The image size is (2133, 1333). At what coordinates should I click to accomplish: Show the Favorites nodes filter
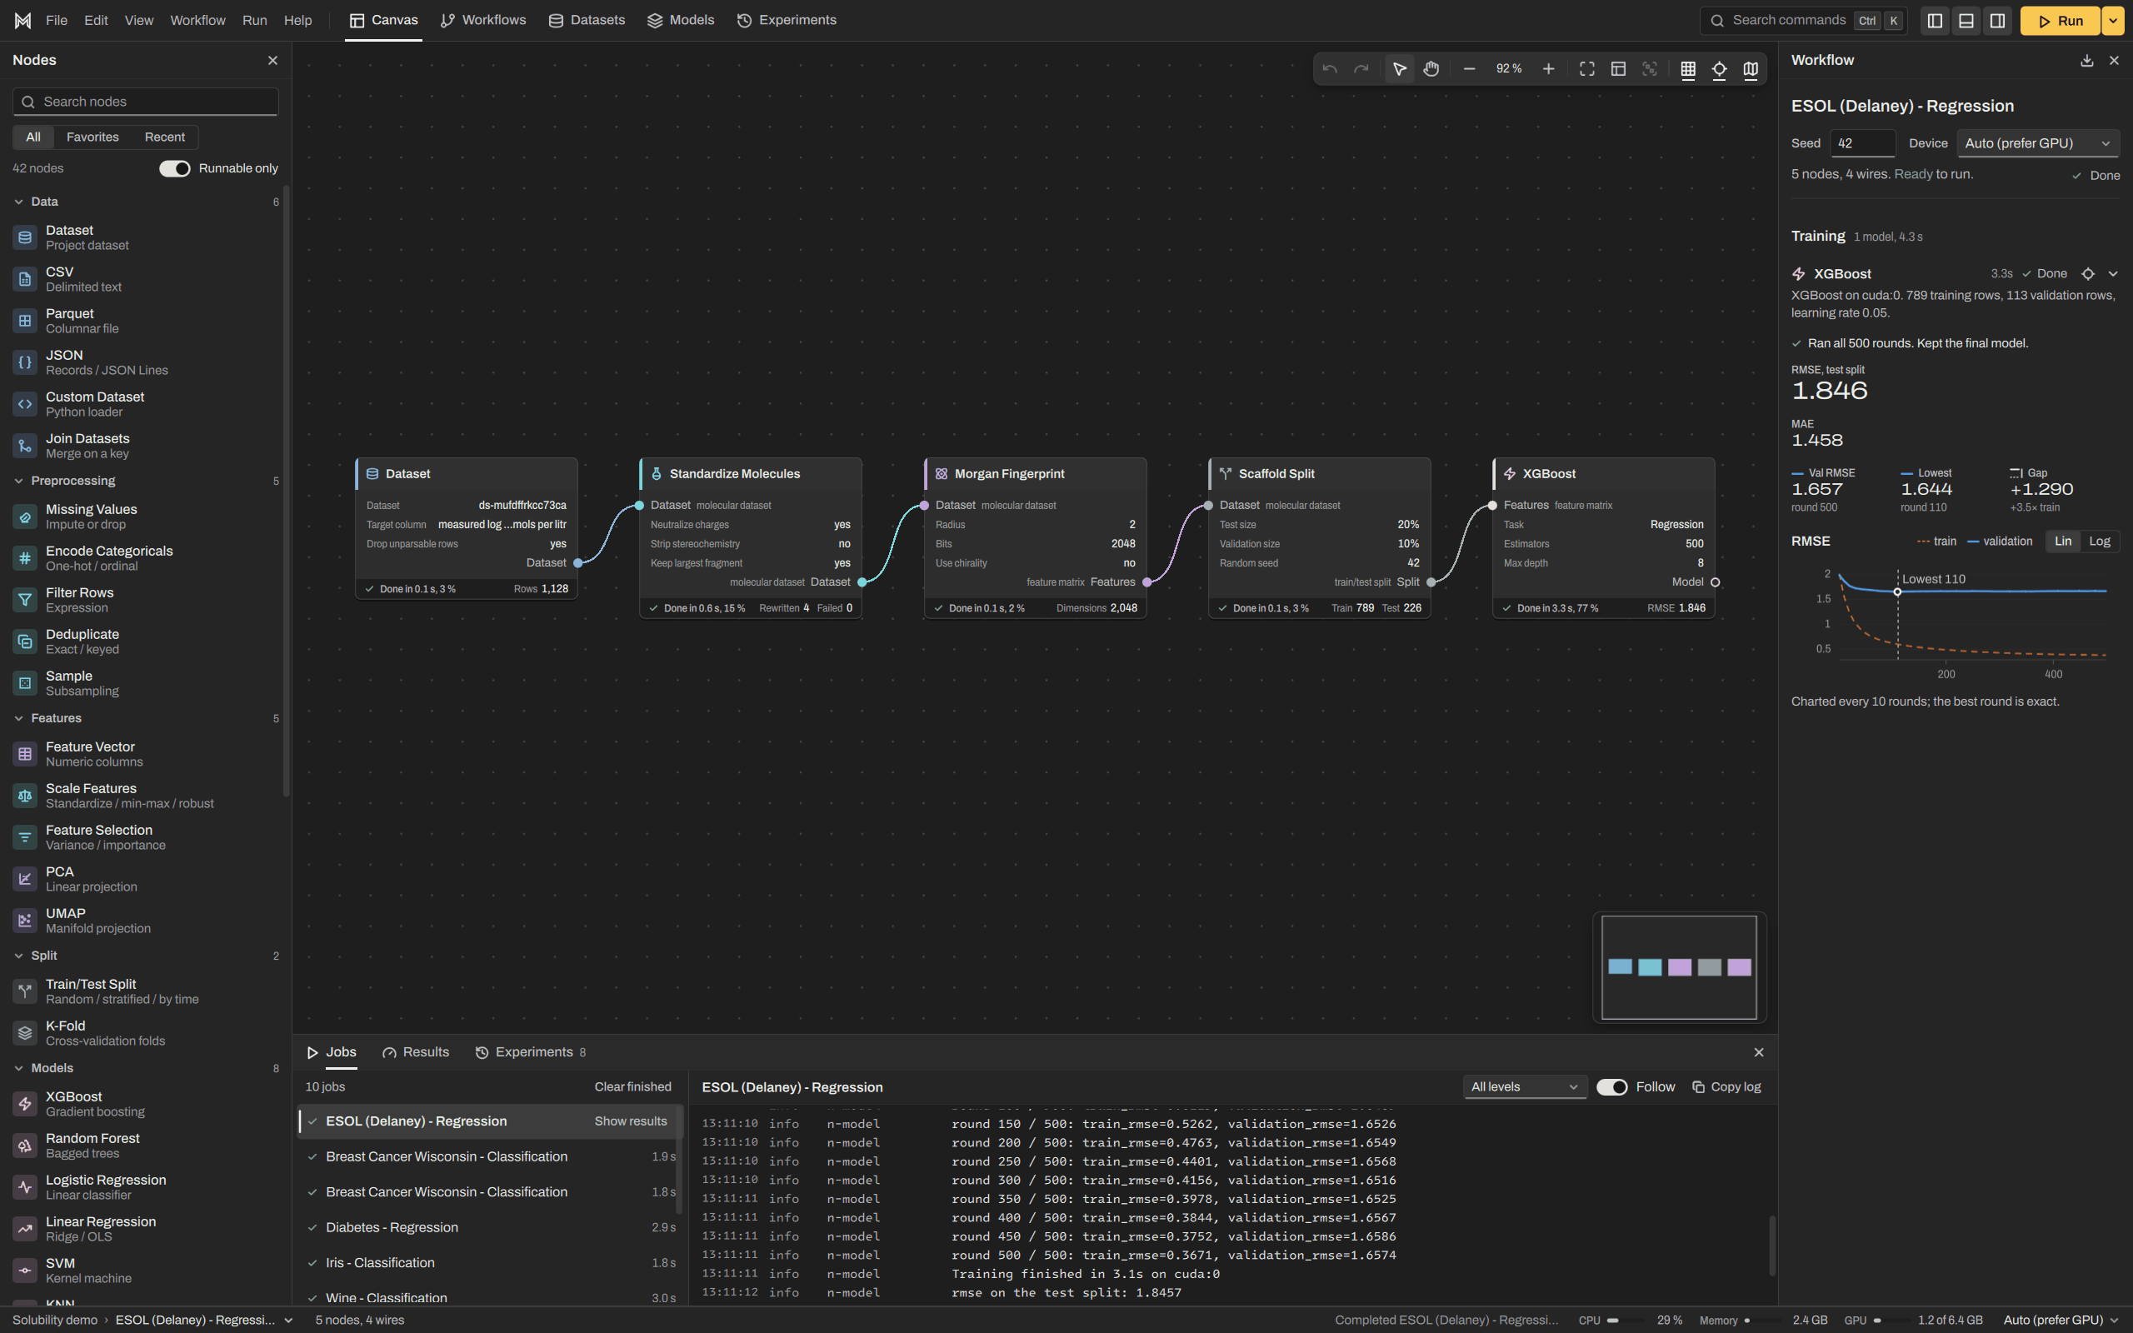tap(92, 137)
